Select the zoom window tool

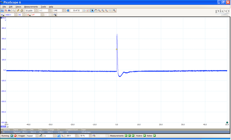(99, 11)
